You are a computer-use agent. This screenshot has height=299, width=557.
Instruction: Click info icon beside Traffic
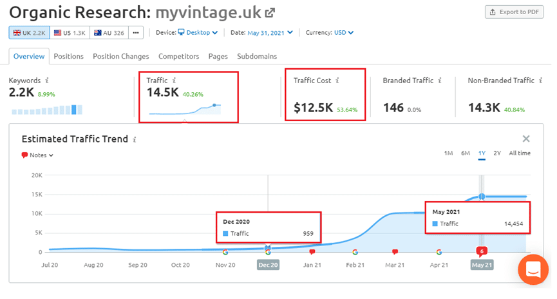[x=174, y=81]
